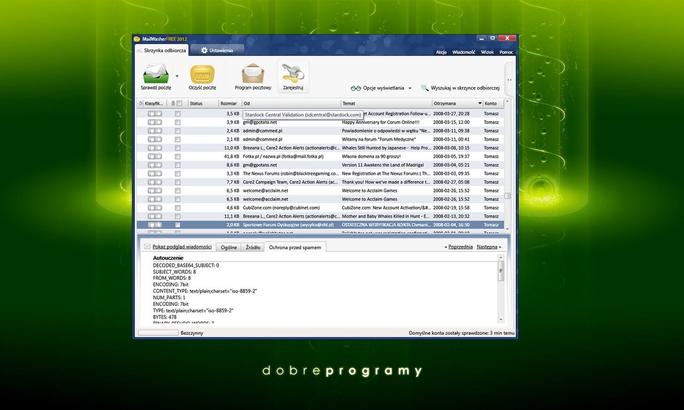Viewport: 684px width, 410px height.
Task: Tick the delete checkbox for Fotka.pl email
Action: (x=177, y=157)
